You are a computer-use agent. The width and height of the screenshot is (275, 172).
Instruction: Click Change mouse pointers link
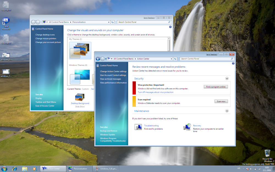tap(46, 39)
